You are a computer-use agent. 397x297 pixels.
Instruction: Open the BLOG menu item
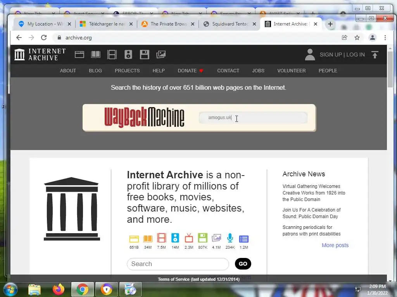click(x=95, y=71)
